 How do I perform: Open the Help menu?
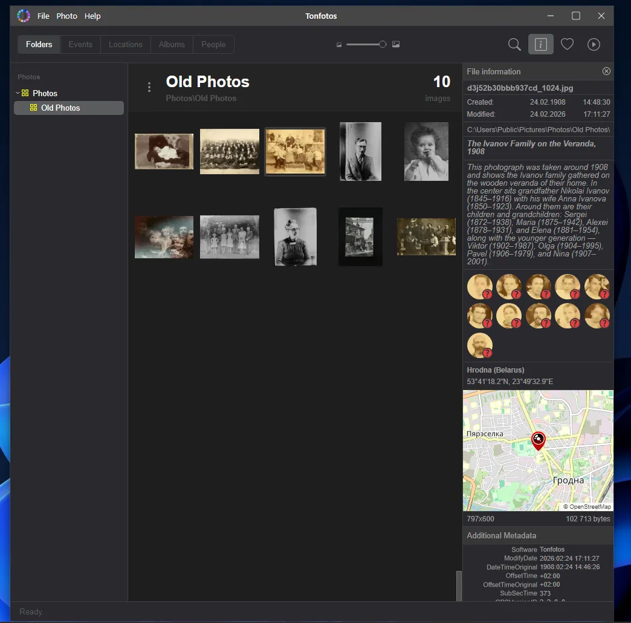tap(92, 16)
